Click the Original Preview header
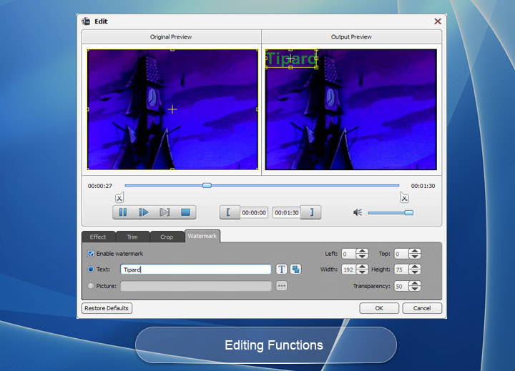Viewport: 515px width, 371px height. [x=171, y=36]
